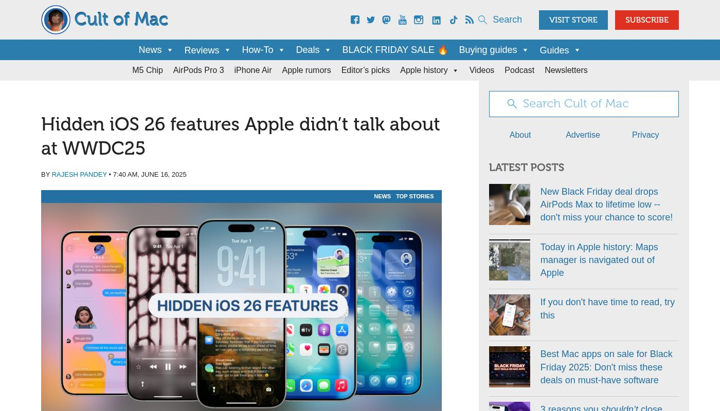Open the TikTok icon link
The image size is (720, 411).
(453, 20)
